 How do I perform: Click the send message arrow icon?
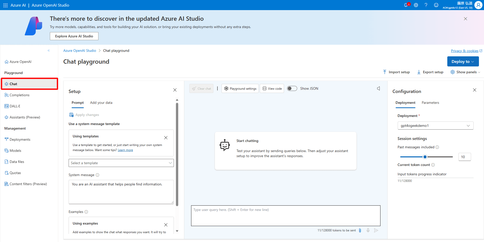coord(376,230)
